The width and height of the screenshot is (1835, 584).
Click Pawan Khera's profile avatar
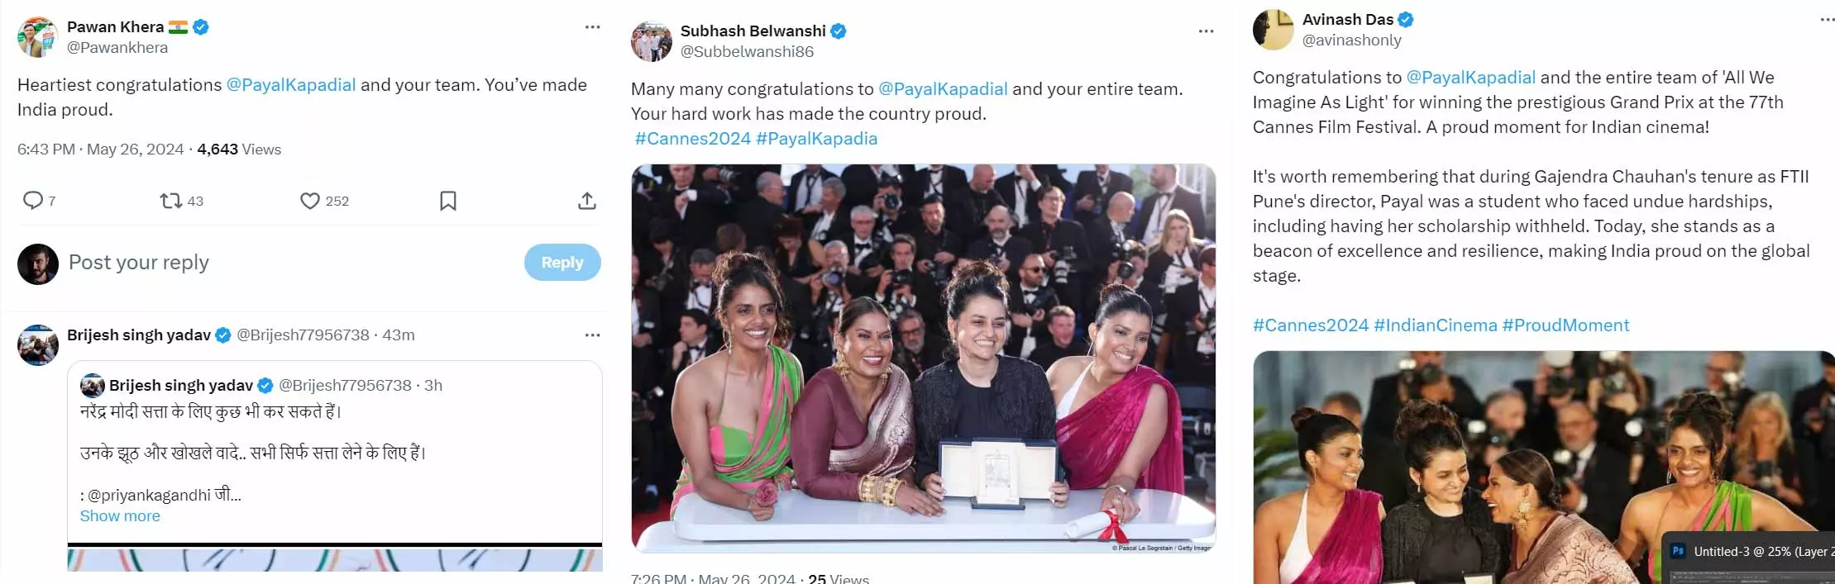[x=38, y=37]
